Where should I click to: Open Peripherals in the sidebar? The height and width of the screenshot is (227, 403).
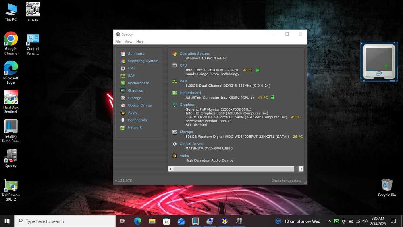pyautogui.click(x=137, y=120)
